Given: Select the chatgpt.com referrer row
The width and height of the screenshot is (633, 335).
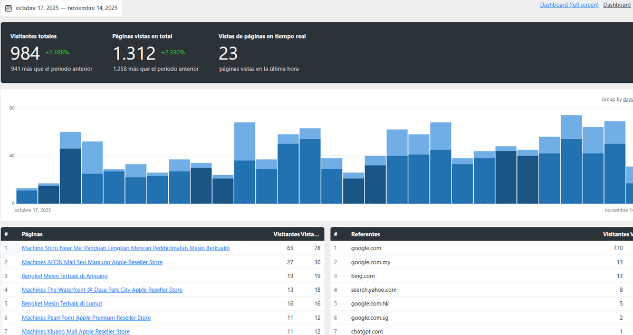Looking at the screenshot, I should [x=368, y=331].
